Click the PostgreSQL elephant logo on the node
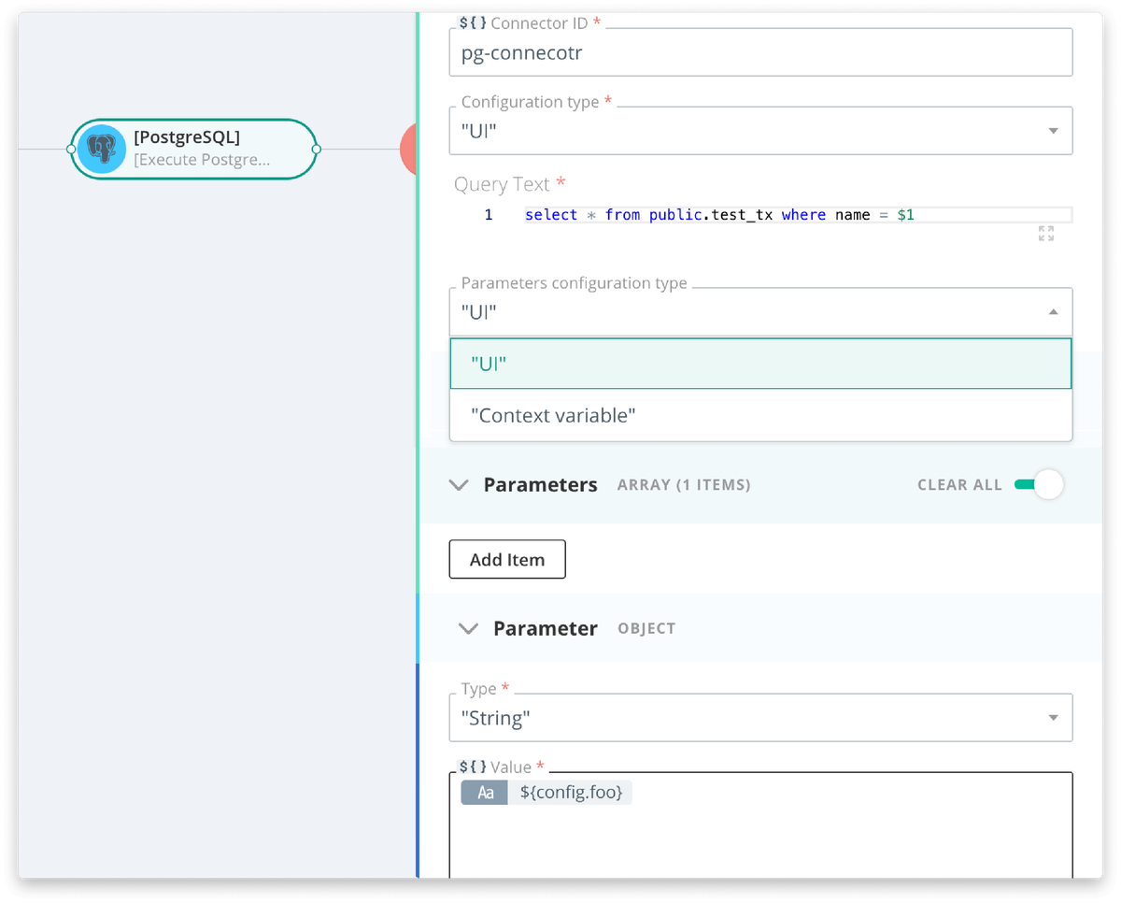 [102, 148]
